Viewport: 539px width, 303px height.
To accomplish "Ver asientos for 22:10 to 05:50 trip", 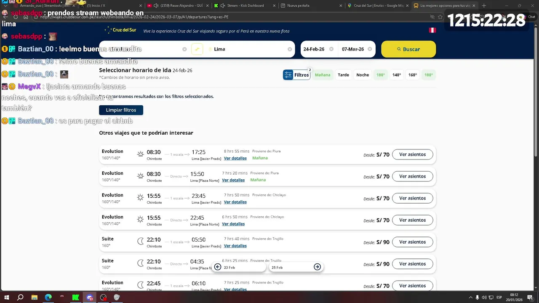I will point(412,242).
